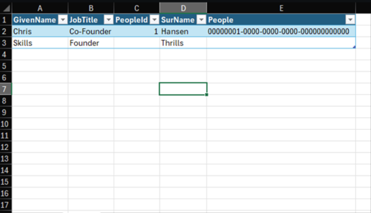Click the cell containing Chris
The height and width of the screenshot is (213, 371).
tap(40, 32)
